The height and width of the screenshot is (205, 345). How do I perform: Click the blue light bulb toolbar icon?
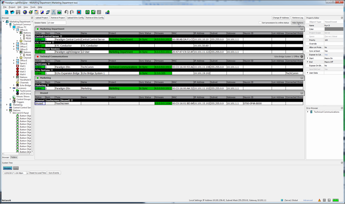25,12
